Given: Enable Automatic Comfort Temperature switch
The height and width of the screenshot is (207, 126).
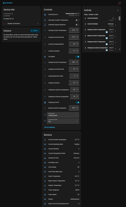Looking at the screenshot, I should (x=77, y=20).
